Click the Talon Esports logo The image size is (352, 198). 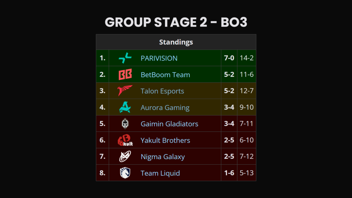tap(125, 91)
